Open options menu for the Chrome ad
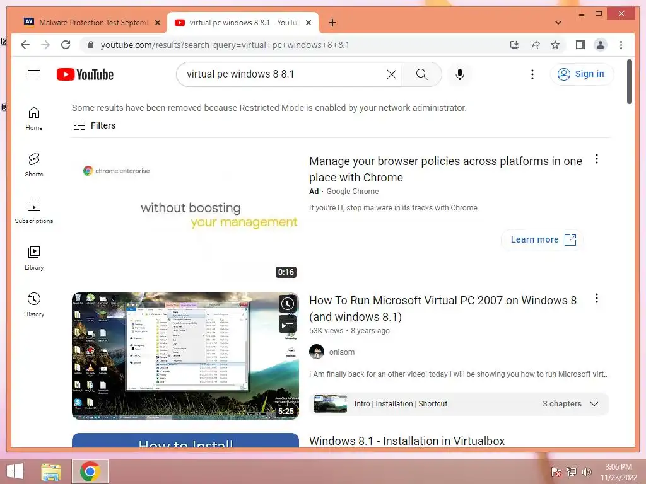 pyautogui.click(x=597, y=159)
